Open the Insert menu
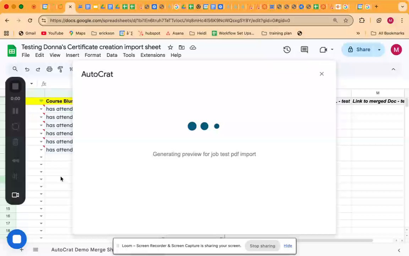Viewport: 409px width, 256px height. [72, 55]
